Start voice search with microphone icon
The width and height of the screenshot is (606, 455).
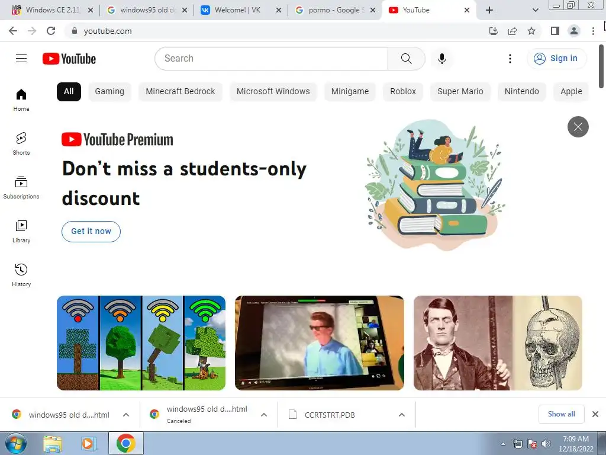tap(441, 59)
